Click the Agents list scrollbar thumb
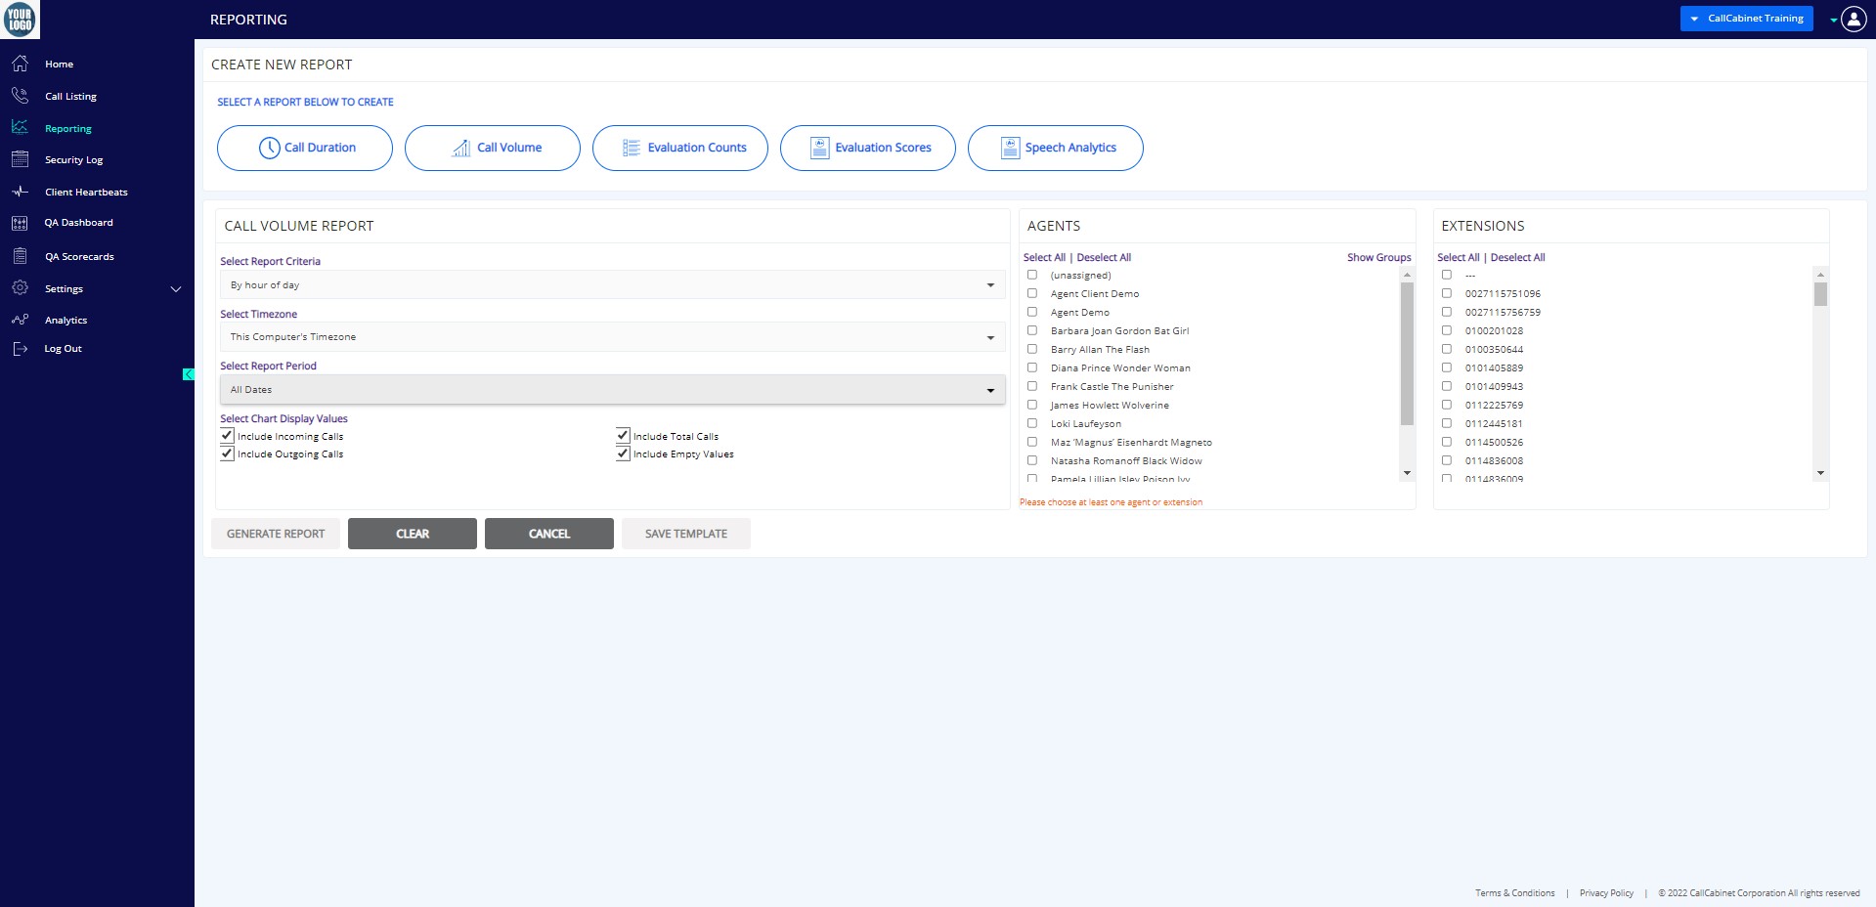The height and width of the screenshot is (907, 1876). pyautogui.click(x=1407, y=354)
